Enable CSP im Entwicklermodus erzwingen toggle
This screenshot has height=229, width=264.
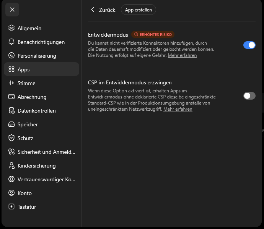pyautogui.click(x=249, y=96)
